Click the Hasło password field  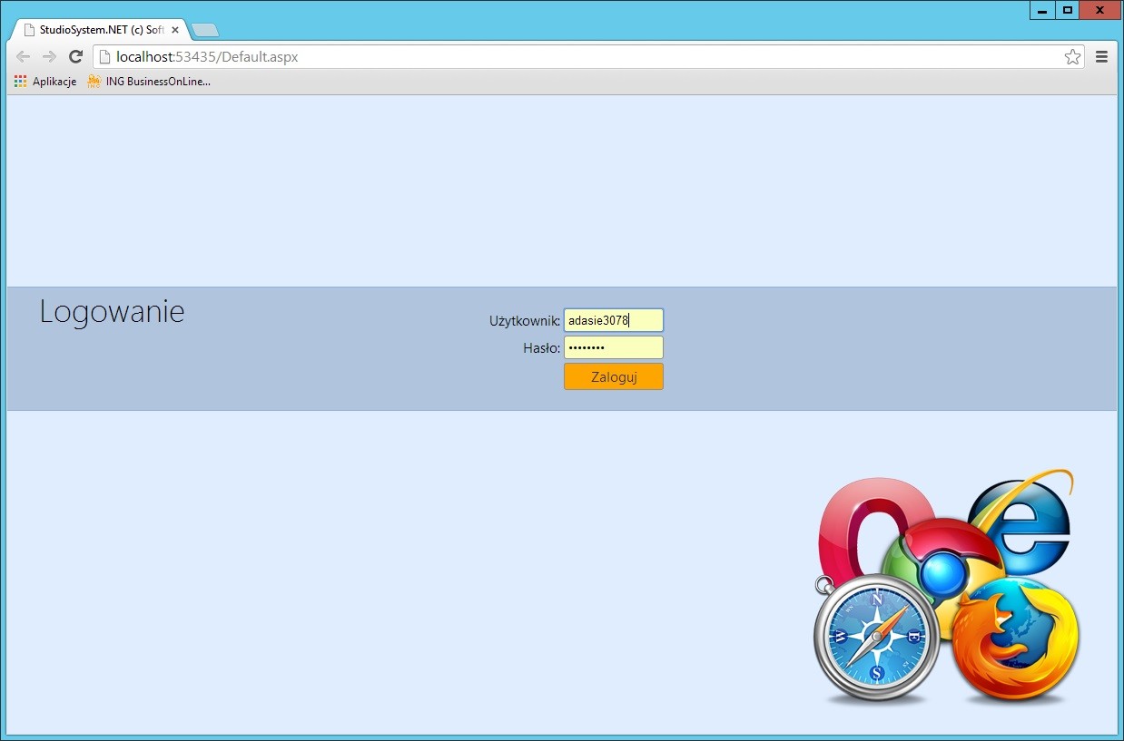614,347
